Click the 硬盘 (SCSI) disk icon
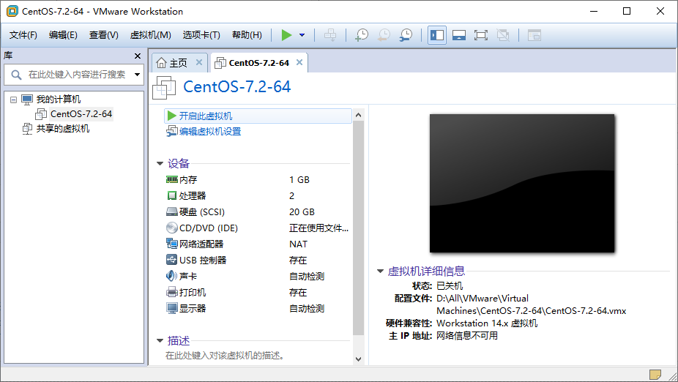 click(x=171, y=211)
